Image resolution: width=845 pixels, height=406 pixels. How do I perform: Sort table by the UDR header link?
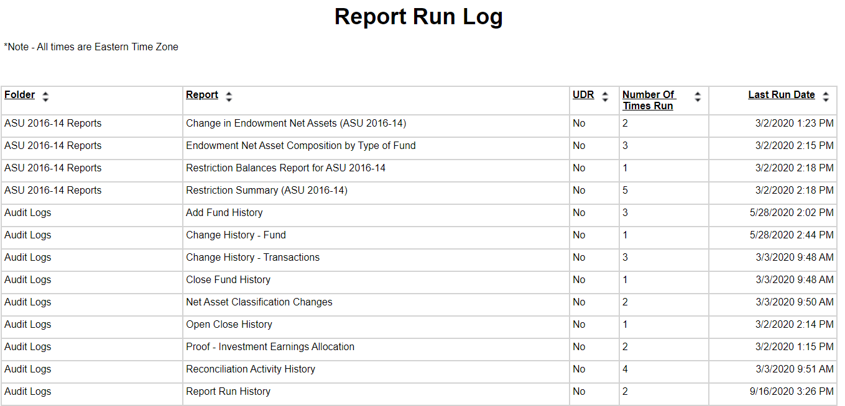tap(583, 95)
